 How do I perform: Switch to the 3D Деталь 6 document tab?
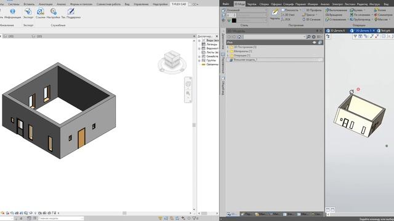coord(337,31)
